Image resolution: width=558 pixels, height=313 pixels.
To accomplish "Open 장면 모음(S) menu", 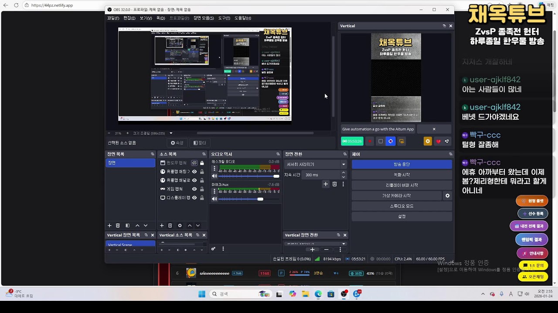I will [204, 18].
